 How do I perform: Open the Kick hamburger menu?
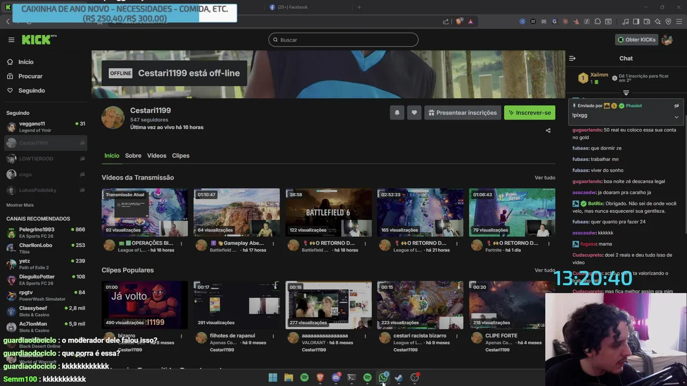tap(11, 40)
